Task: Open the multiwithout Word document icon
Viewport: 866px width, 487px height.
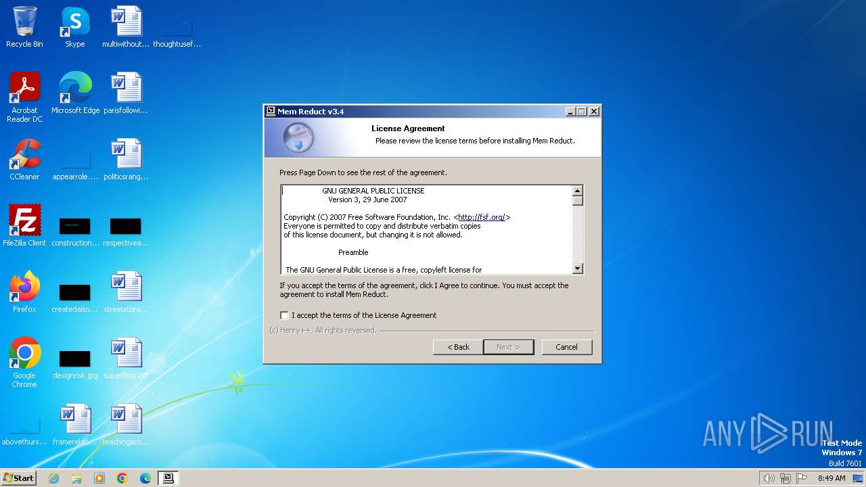Action: [126, 27]
